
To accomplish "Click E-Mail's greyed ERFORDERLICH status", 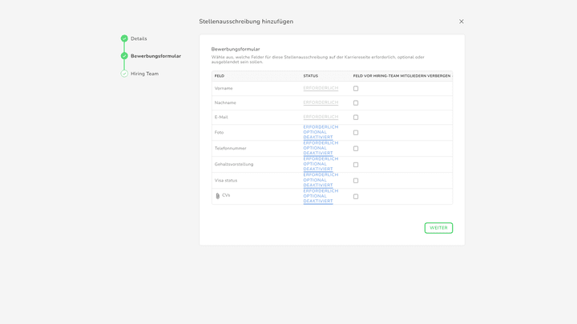I will coord(321,117).
